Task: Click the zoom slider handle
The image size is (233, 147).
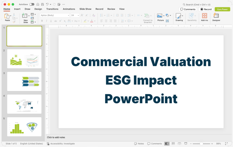Action: pos(201,143)
